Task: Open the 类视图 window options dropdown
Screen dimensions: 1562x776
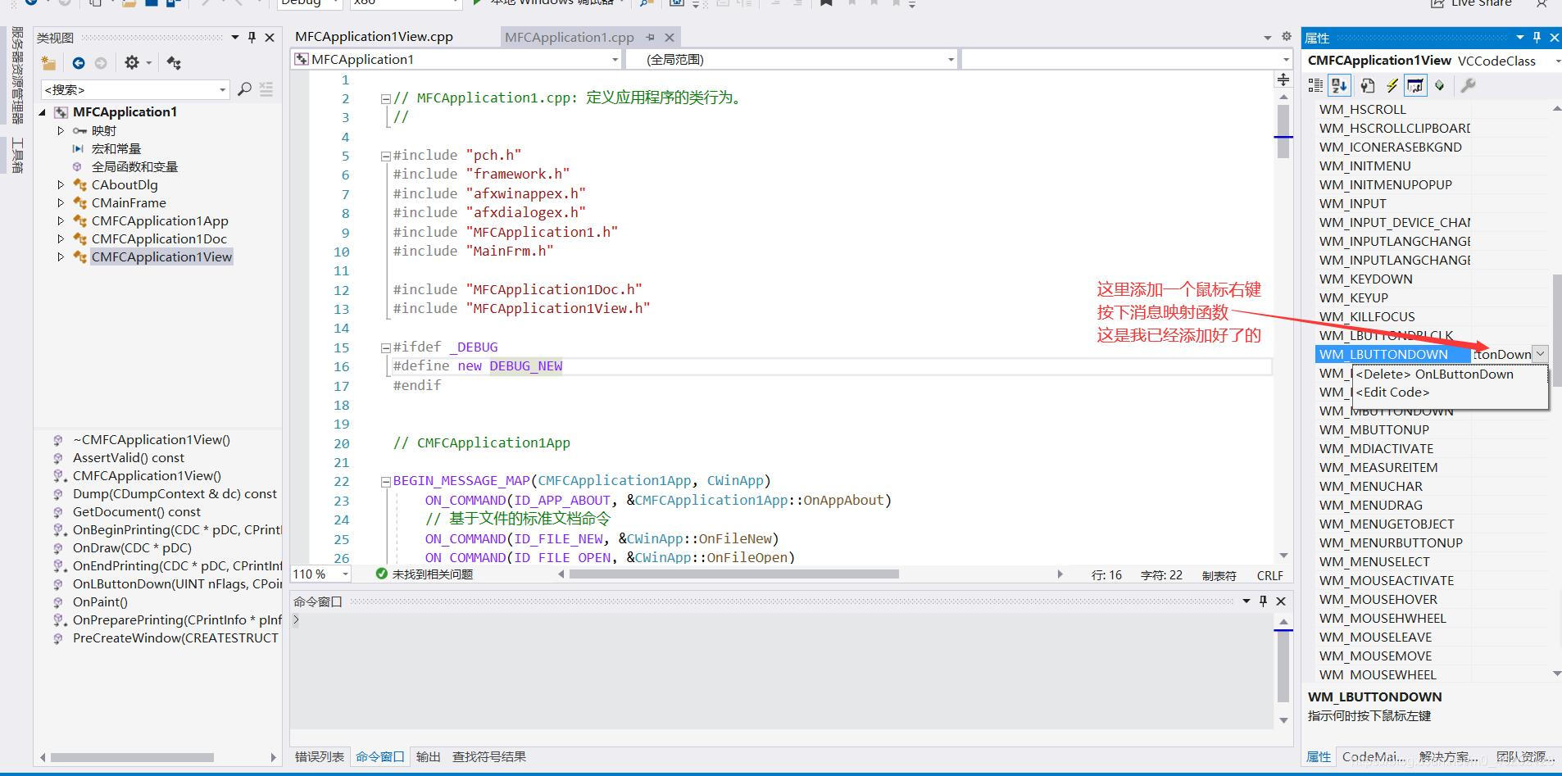Action: tap(235, 37)
